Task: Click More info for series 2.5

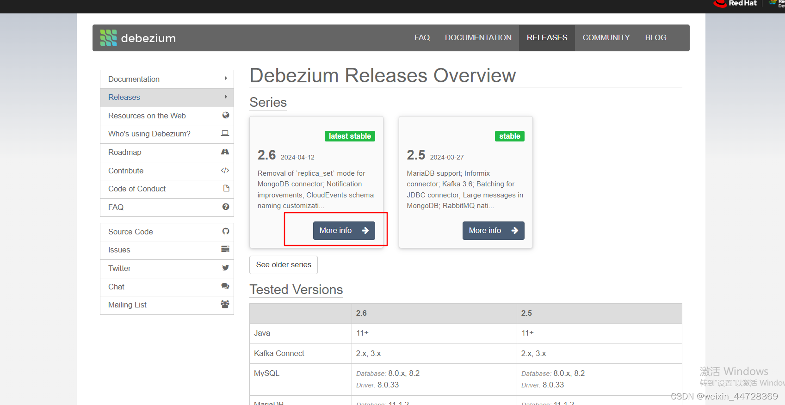Action: [x=494, y=230]
